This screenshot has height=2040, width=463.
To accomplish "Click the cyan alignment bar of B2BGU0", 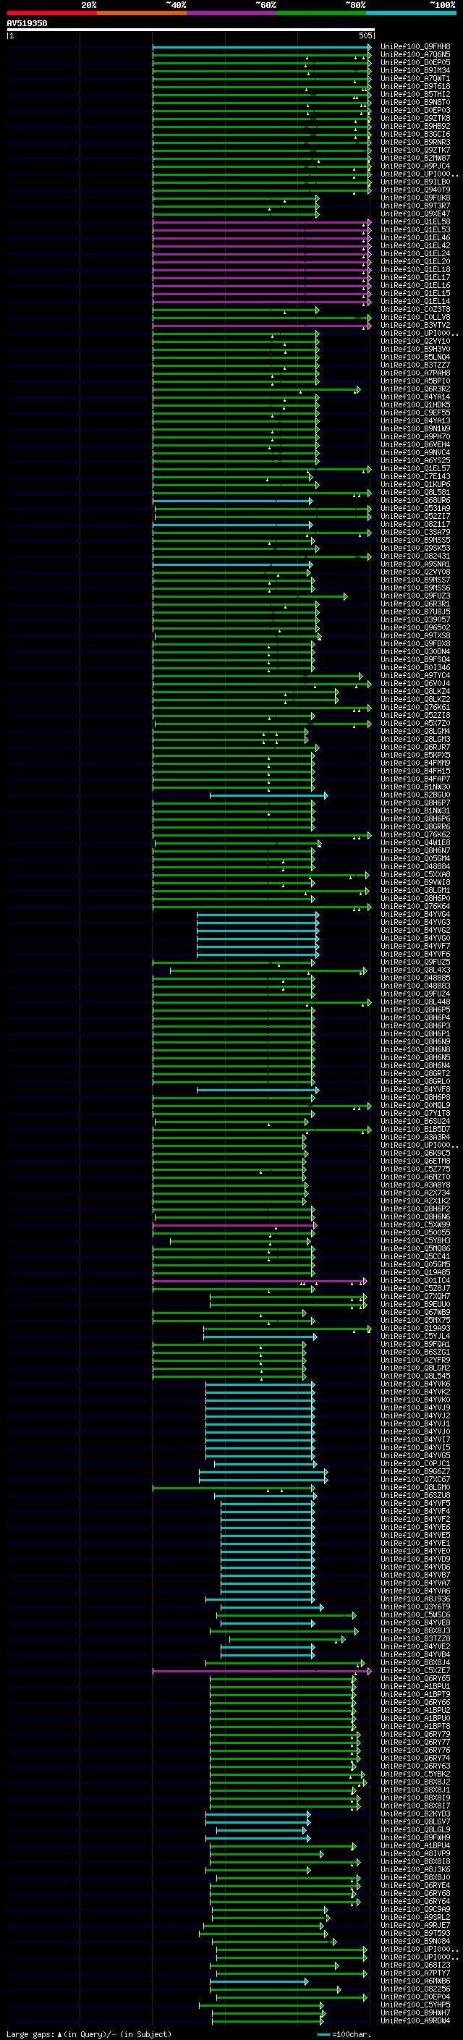I will pos(269,795).
